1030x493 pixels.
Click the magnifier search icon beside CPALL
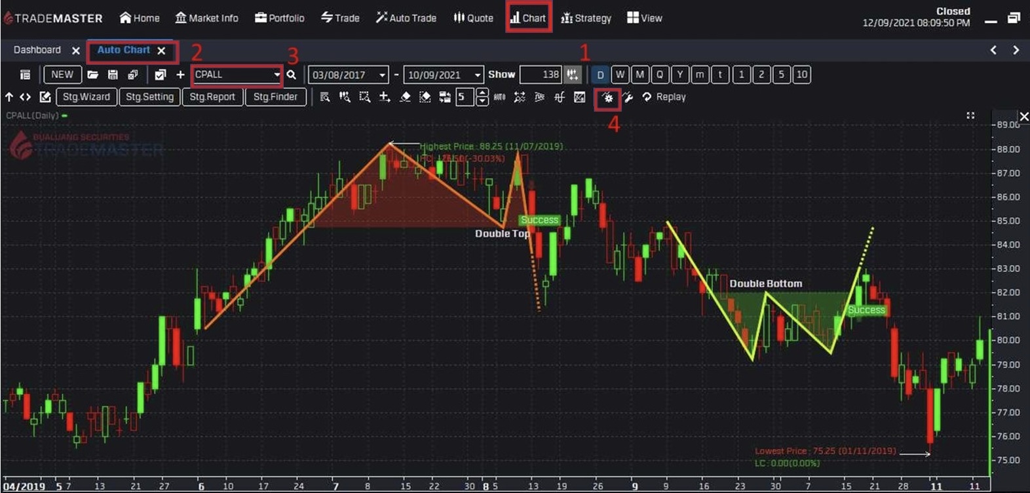(292, 75)
